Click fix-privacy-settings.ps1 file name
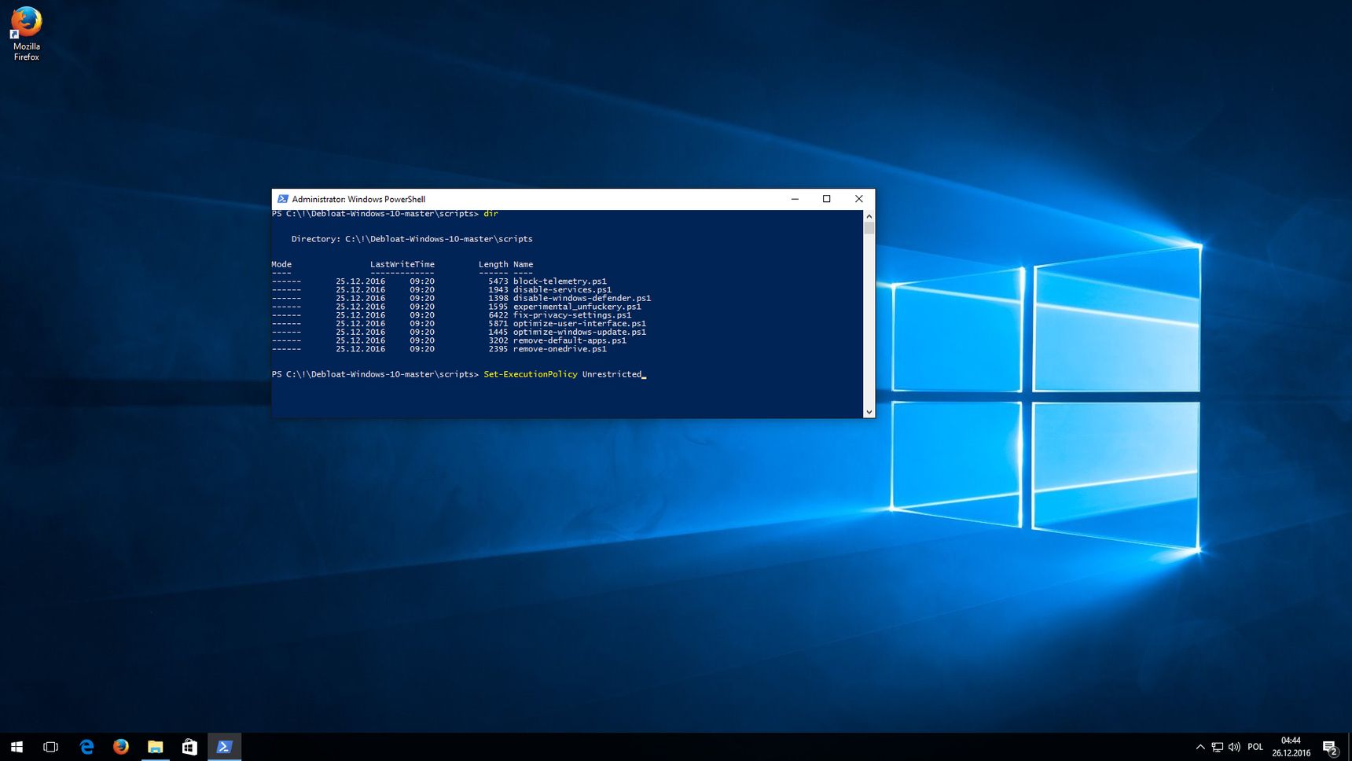The width and height of the screenshot is (1352, 761). coord(572,315)
